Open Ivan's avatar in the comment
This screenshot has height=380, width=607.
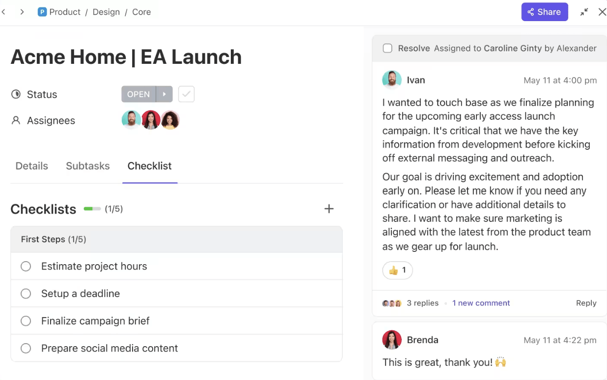(391, 80)
